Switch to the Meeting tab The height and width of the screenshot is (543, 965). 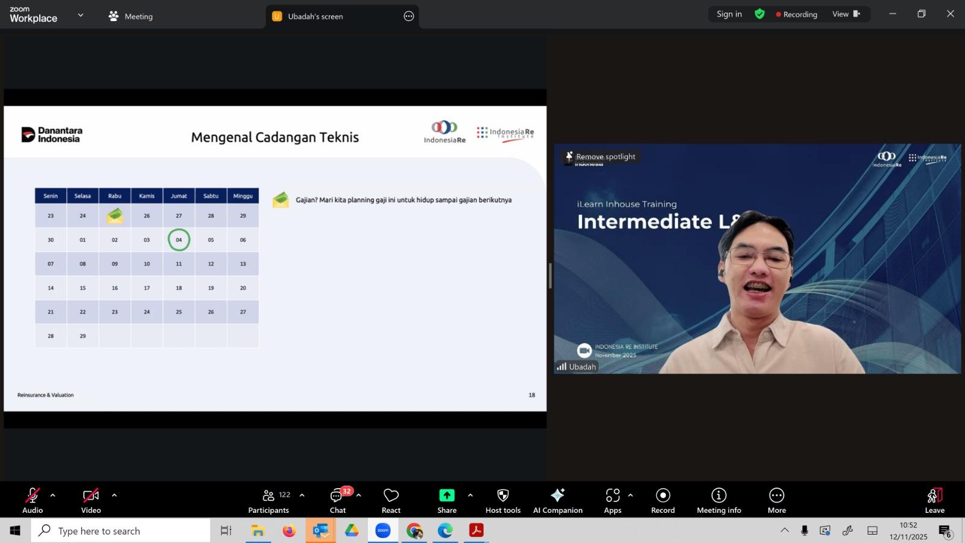coord(131,16)
